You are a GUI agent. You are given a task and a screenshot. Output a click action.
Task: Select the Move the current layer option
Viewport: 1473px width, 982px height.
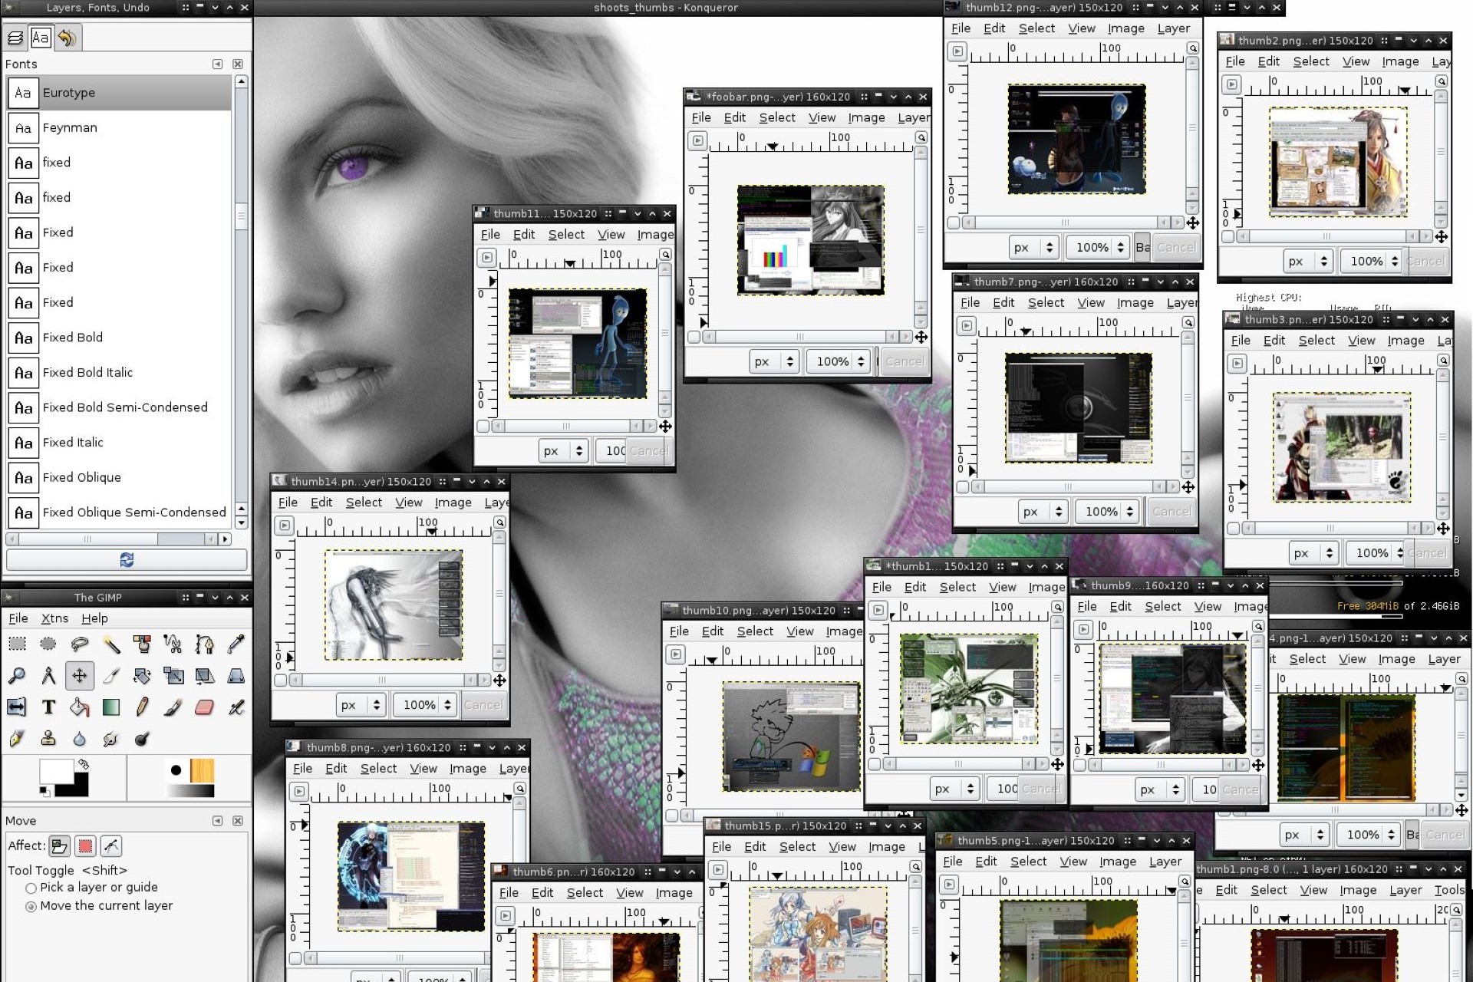point(31,906)
